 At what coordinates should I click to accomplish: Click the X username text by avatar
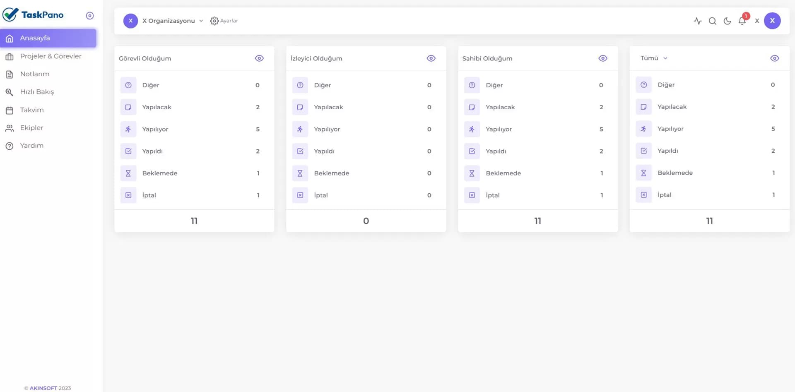click(757, 21)
